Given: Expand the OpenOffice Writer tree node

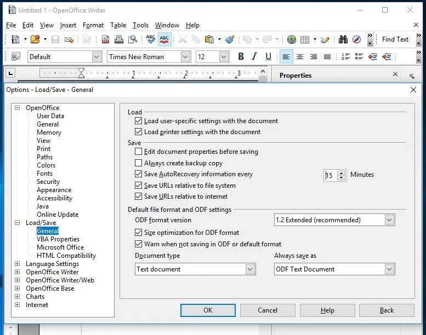Looking at the screenshot, I should 17,272.
